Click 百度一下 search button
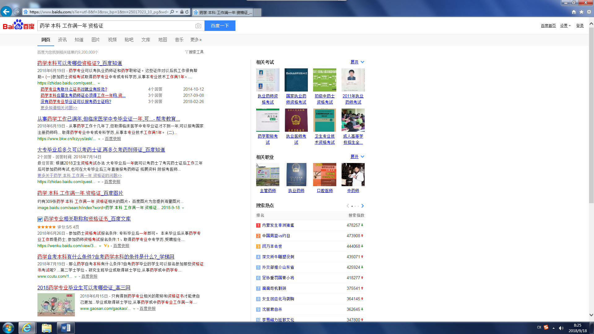Viewport: 594px width, 334px height. 220,26
